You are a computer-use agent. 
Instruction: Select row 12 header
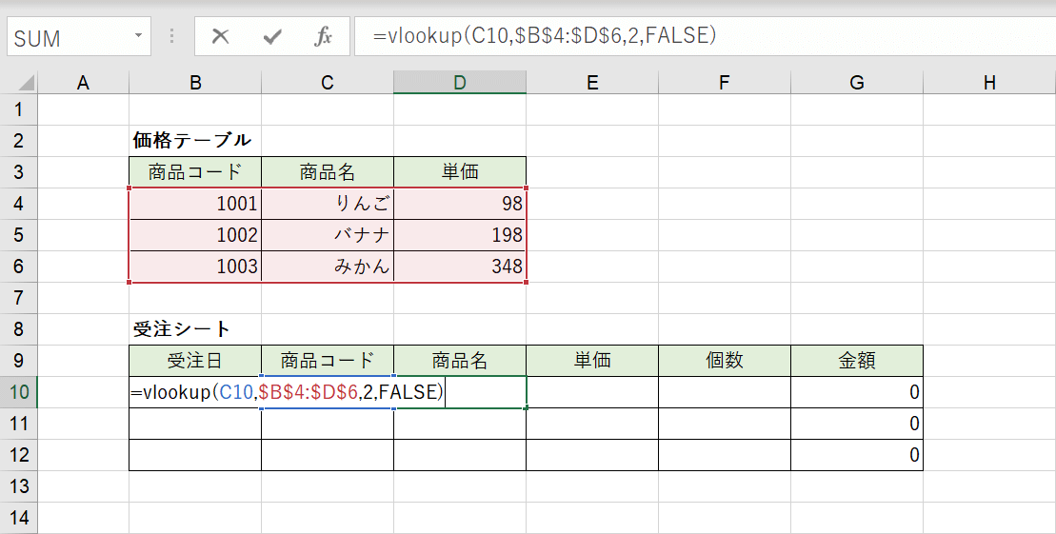pos(19,455)
